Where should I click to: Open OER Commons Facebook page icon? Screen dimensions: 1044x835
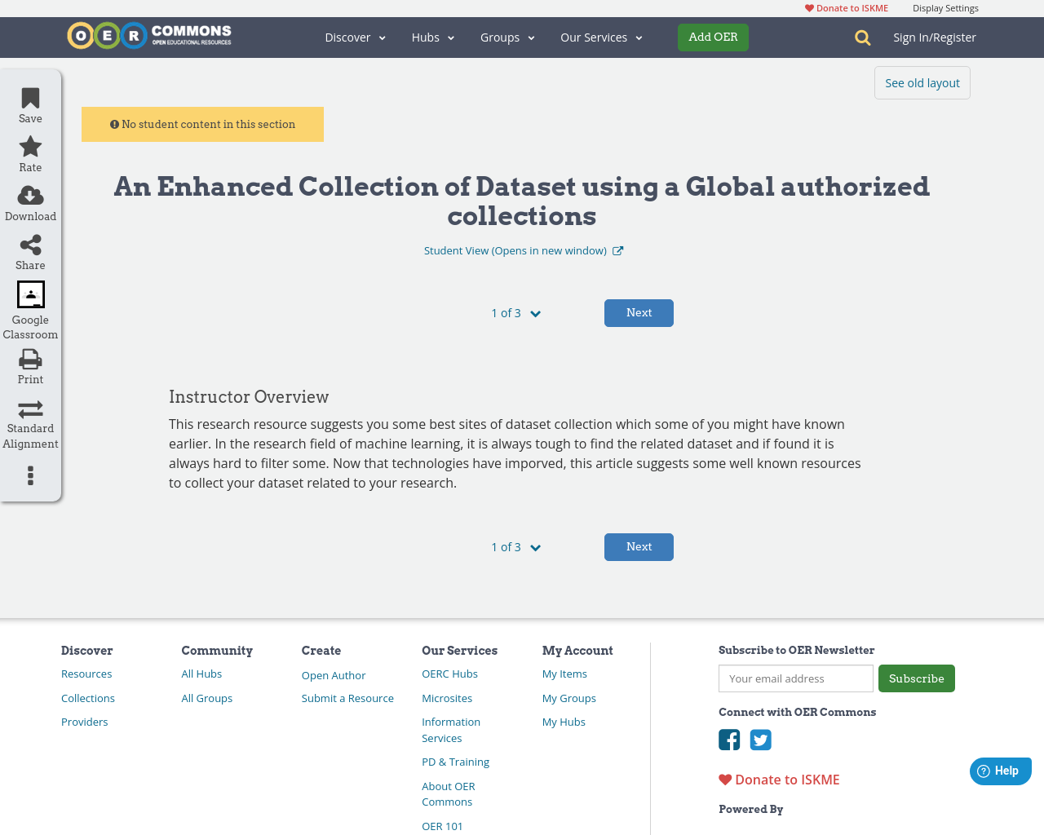coord(728,740)
